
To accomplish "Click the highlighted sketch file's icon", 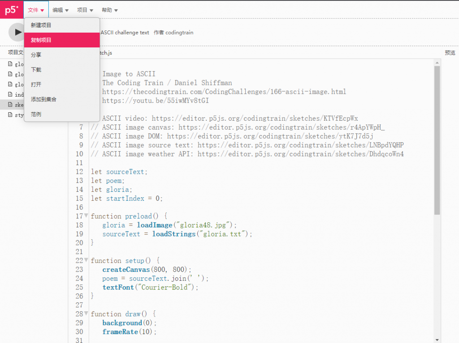I will tap(10, 105).
